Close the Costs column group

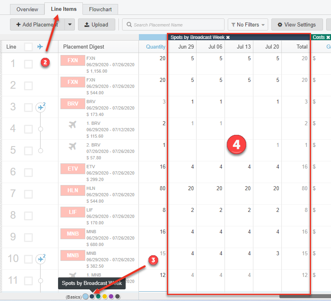click(x=328, y=37)
